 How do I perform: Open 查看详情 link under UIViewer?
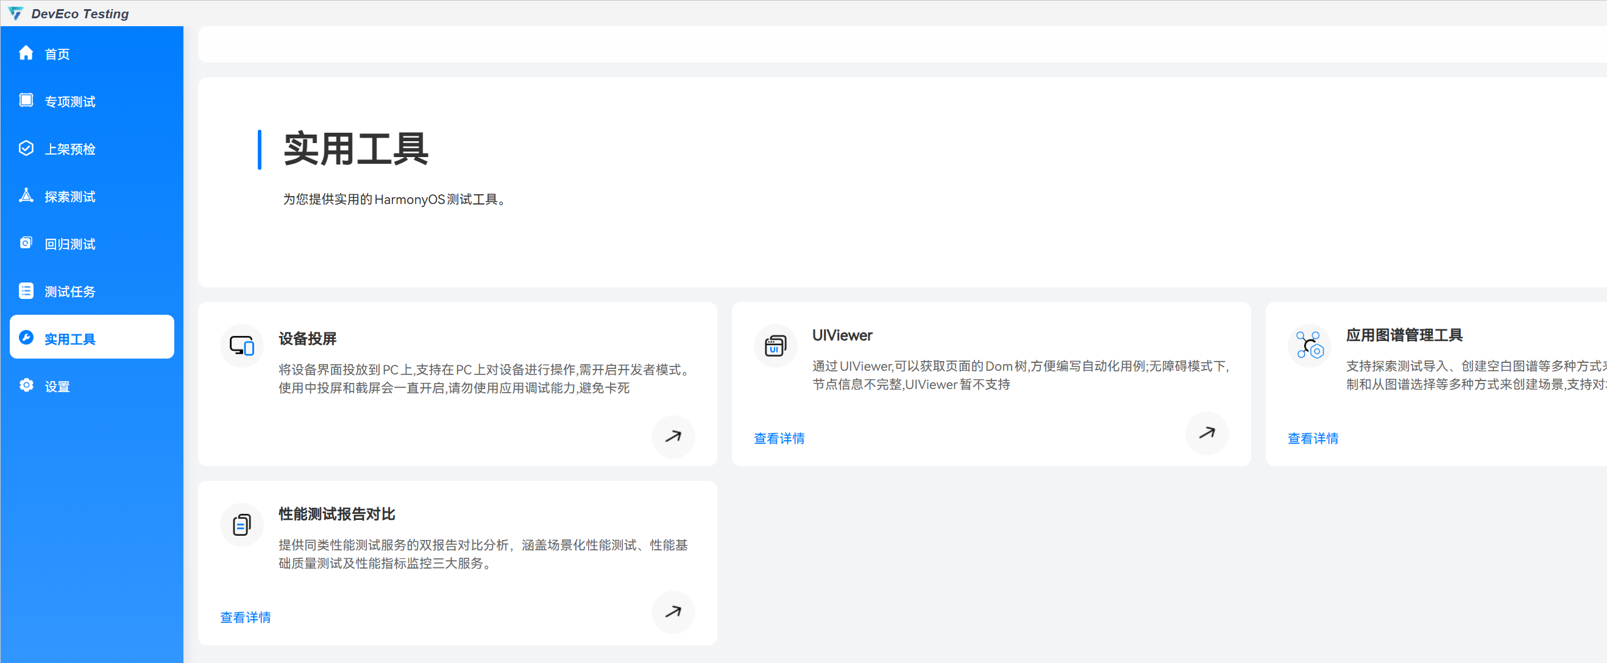(779, 439)
